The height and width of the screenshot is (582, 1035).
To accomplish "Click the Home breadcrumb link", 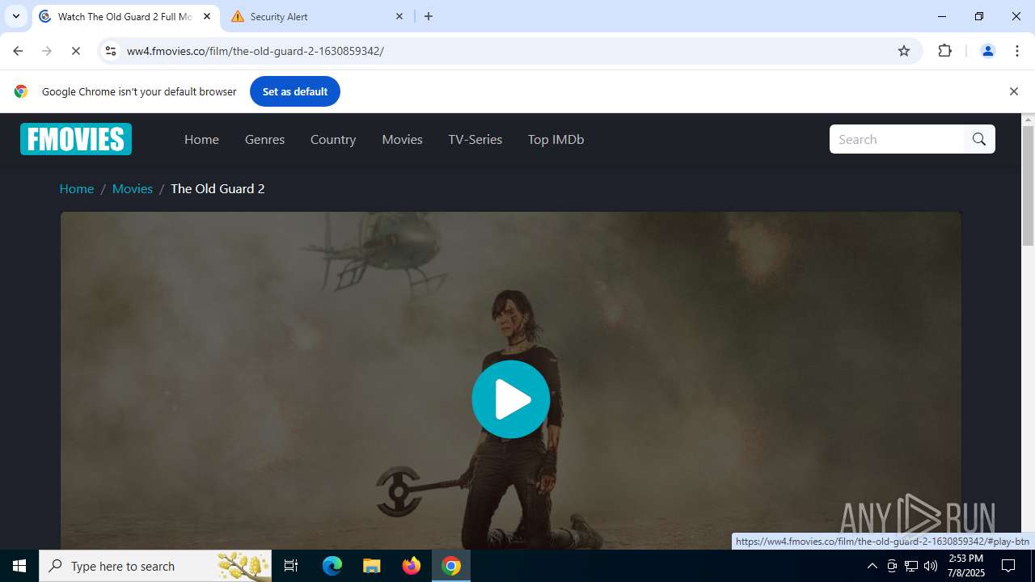I will 77,188.
